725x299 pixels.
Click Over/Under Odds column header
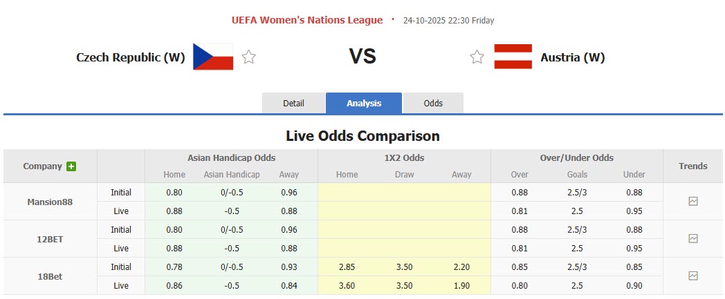pos(577,158)
